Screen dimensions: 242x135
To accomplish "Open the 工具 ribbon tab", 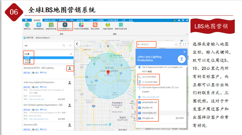I will (123, 20).
